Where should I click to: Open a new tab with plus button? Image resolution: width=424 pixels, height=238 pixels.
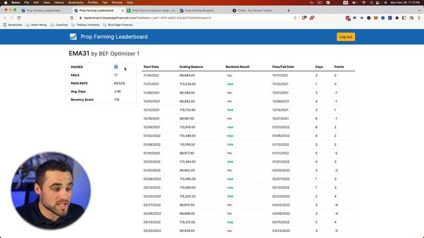289,11
